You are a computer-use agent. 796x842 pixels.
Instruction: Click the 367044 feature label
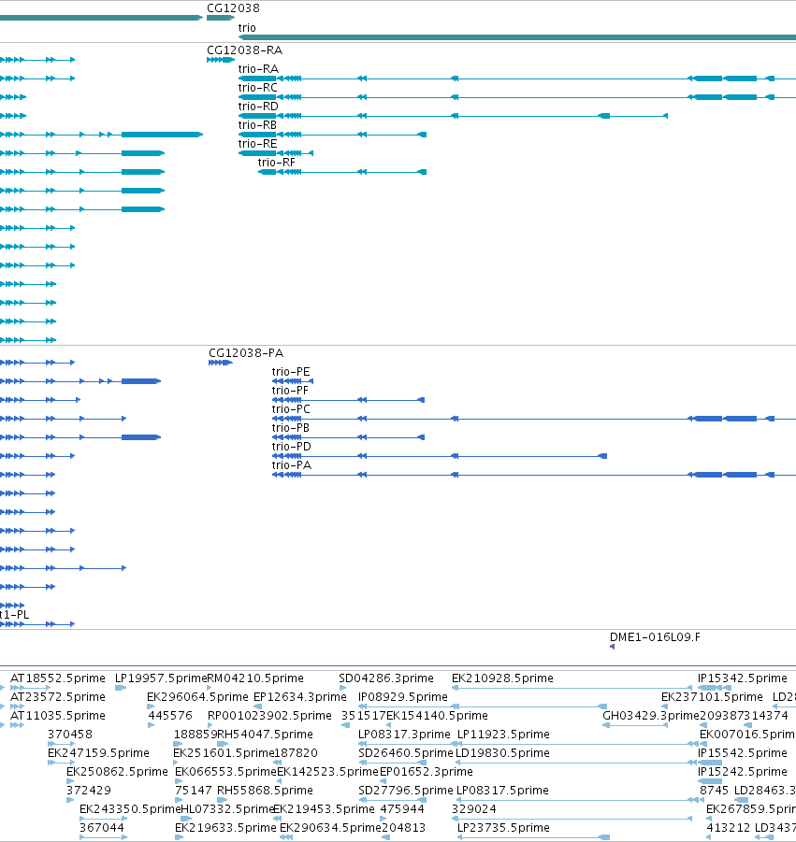pos(102,827)
